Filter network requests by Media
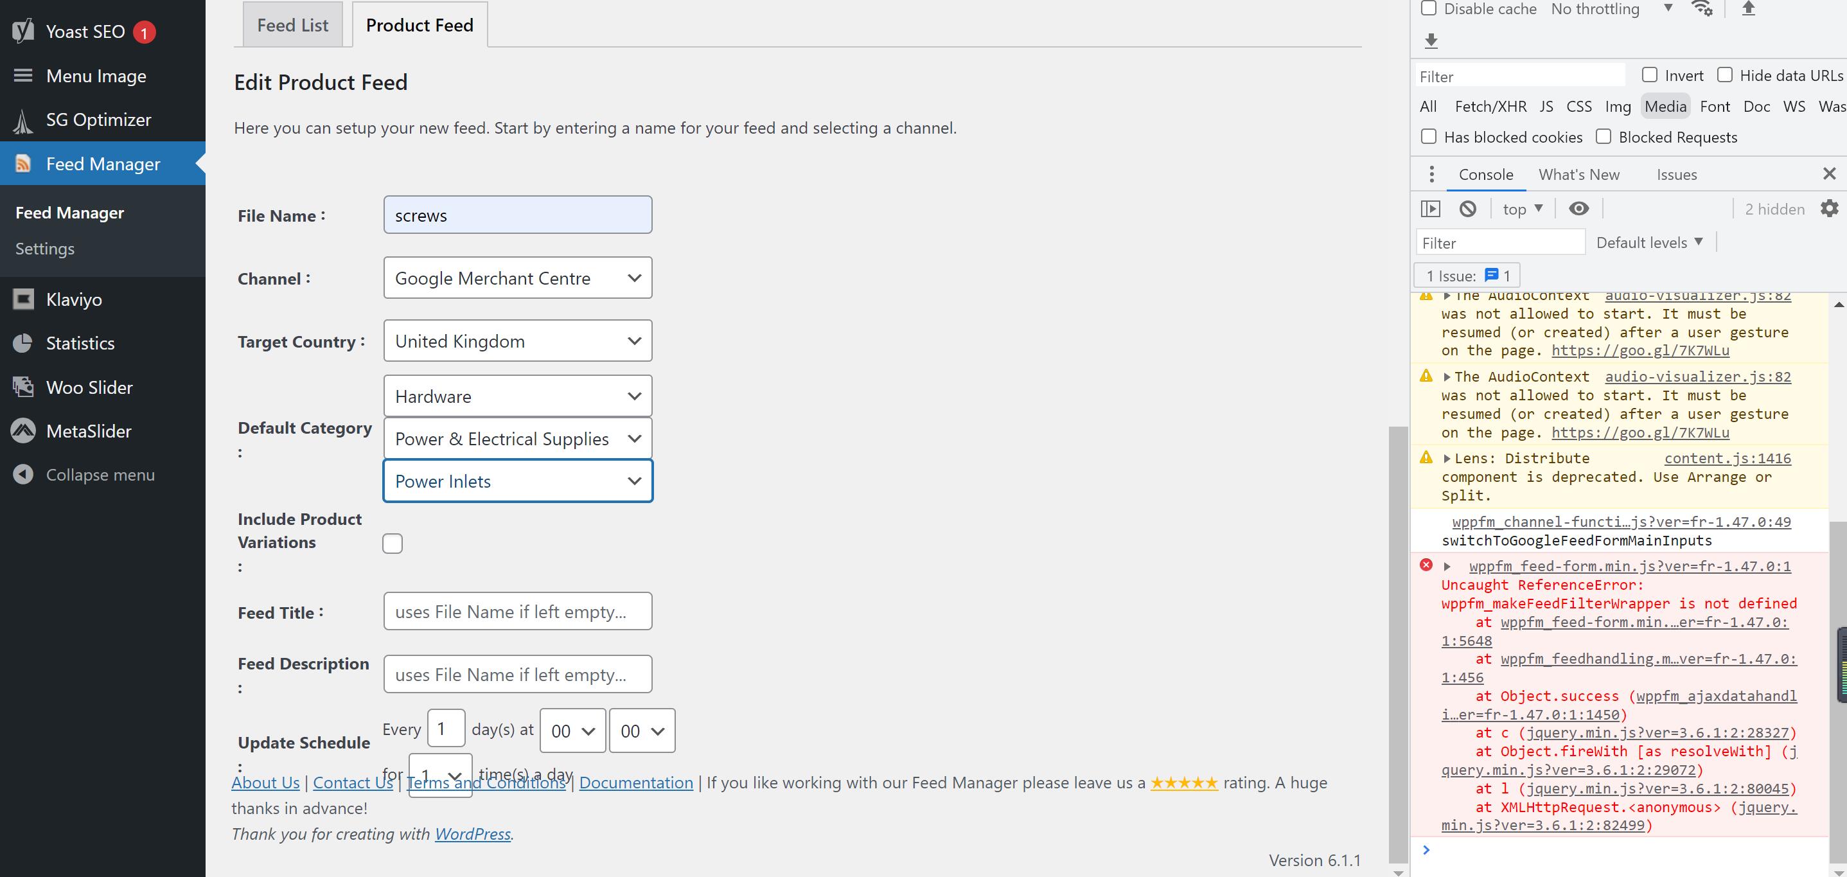The image size is (1847, 877). (1665, 106)
